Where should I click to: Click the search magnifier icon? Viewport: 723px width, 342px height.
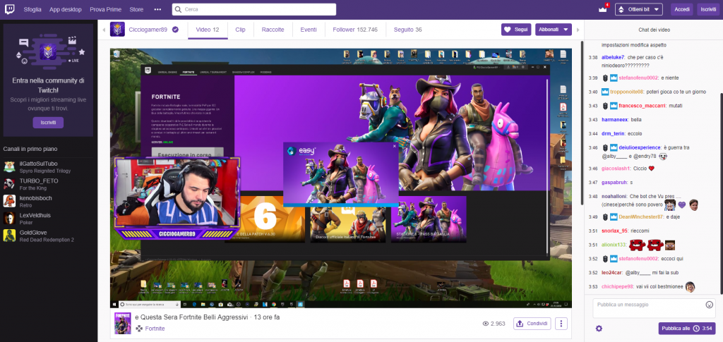tap(179, 10)
